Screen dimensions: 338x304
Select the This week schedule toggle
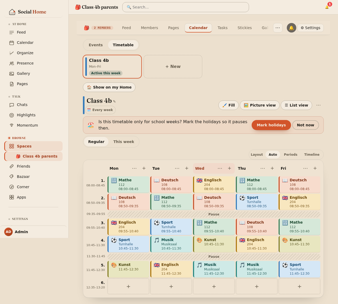124,142
